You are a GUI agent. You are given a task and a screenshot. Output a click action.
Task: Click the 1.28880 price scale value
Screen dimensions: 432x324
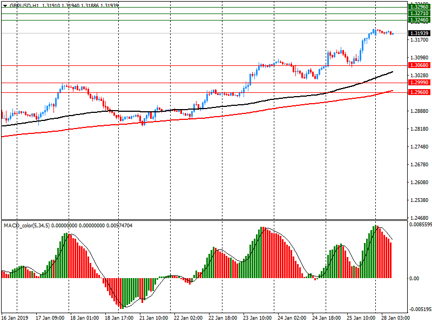420,111
